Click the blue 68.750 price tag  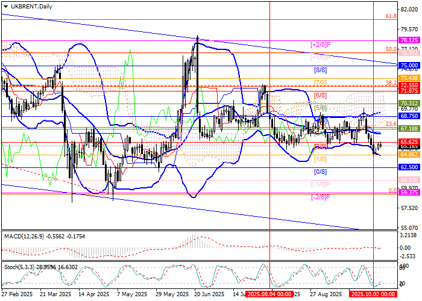(409, 116)
